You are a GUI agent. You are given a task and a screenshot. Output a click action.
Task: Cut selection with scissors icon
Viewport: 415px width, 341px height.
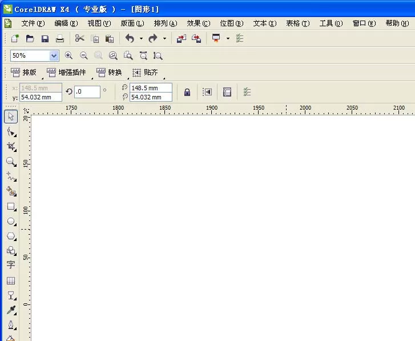click(x=79, y=38)
